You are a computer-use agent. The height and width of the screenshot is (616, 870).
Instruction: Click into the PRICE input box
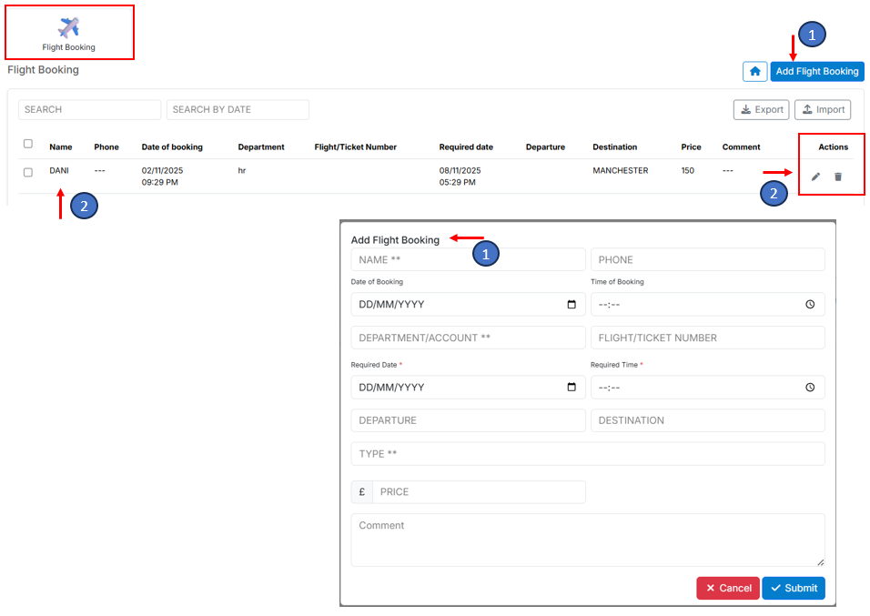click(x=478, y=492)
